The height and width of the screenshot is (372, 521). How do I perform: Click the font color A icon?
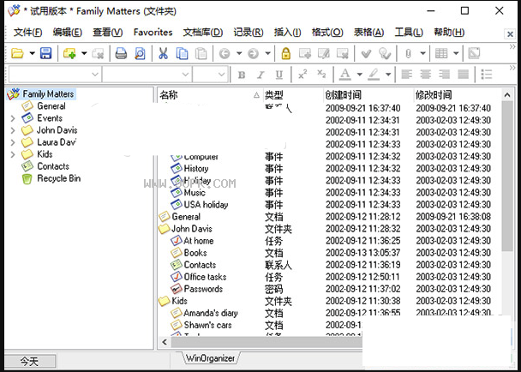click(x=344, y=75)
